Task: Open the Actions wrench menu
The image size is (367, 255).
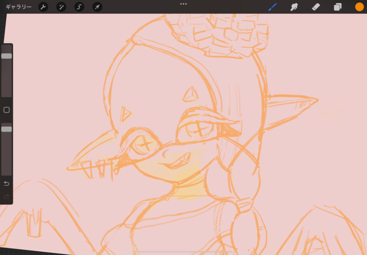Action: (43, 7)
